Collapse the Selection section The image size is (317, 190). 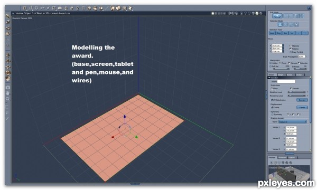coord(269,78)
